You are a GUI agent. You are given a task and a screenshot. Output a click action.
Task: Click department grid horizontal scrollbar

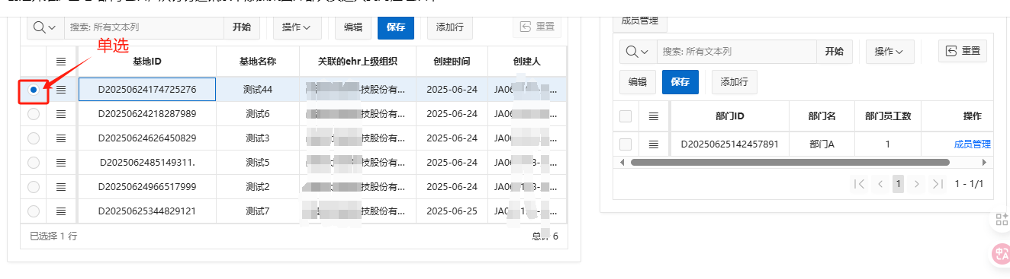(x=790, y=162)
